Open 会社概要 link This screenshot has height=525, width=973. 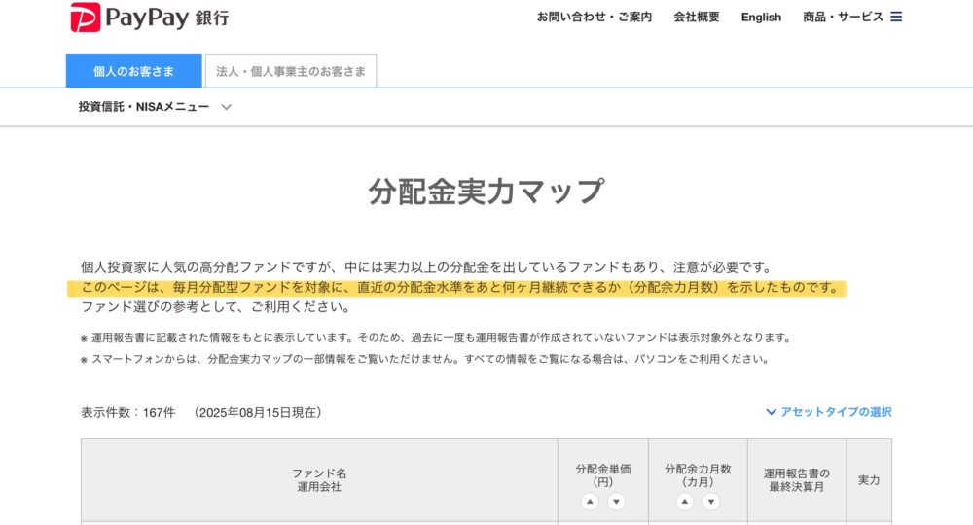tap(697, 17)
